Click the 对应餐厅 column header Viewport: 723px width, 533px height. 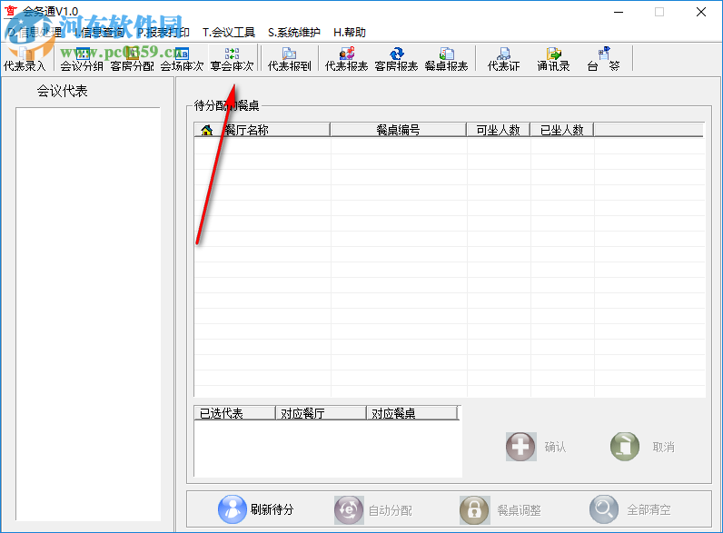(321, 413)
